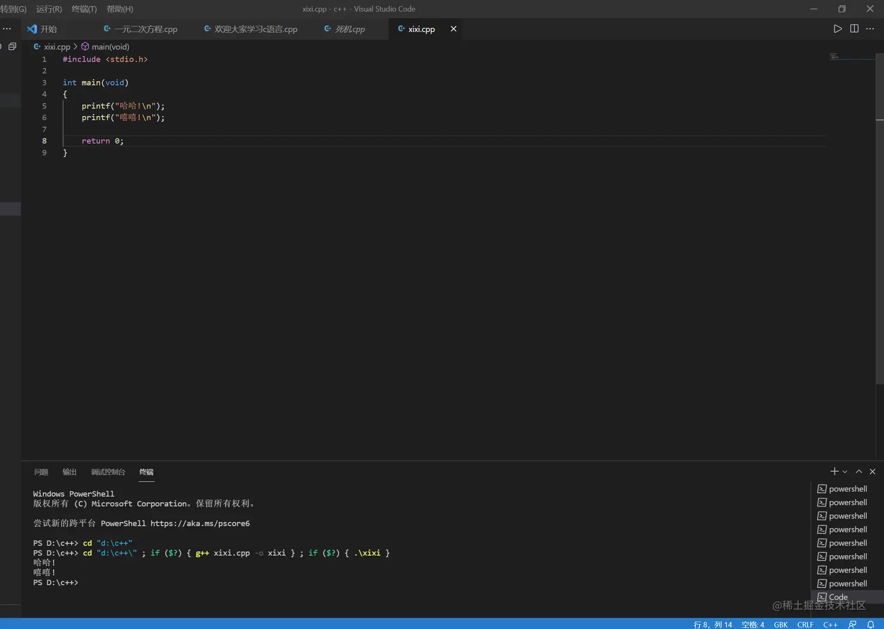Open the 问题 panel tab

pyautogui.click(x=41, y=472)
